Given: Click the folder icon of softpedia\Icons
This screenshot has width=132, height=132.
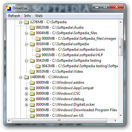Looking at the screenshot, I should pos(38,50).
